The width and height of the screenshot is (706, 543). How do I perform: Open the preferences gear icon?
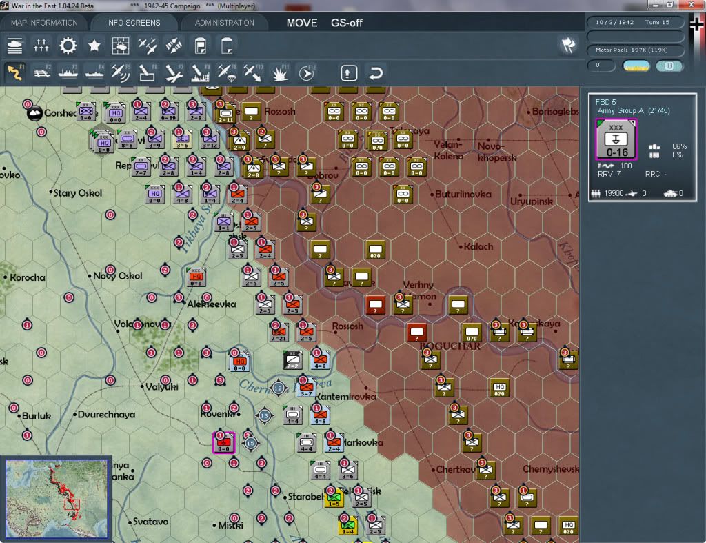click(x=68, y=46)
